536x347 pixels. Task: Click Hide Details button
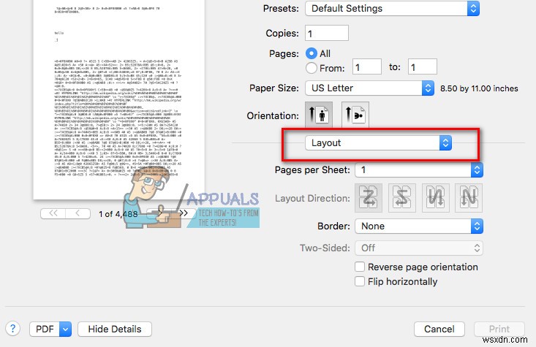115,329
